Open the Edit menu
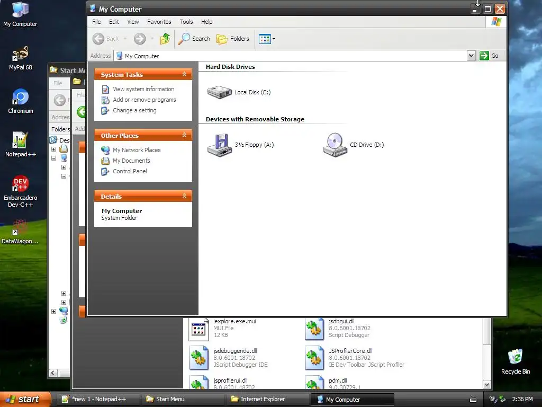 114,22
